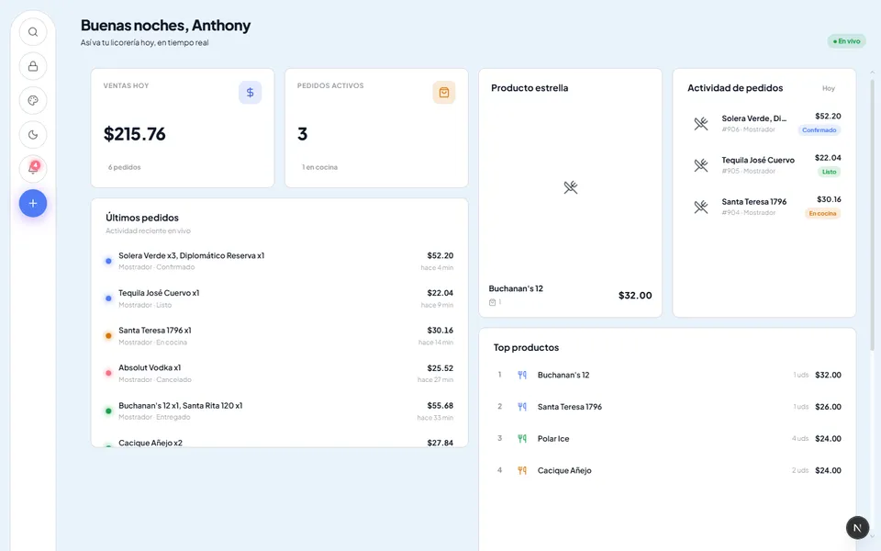Click the utensils placeholder in Producto estrella
This screenshot has height=551, width=881.
click(x=570, y=187)
